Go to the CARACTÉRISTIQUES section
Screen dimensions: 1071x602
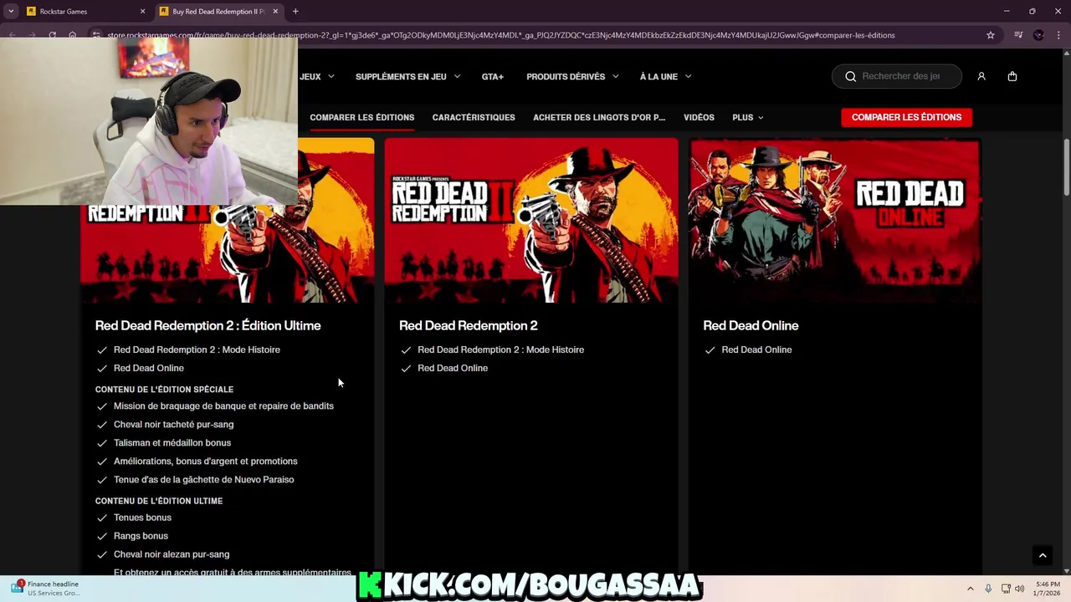474,117
